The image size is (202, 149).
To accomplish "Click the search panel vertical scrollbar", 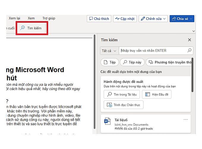I will (x=192, y=75).
